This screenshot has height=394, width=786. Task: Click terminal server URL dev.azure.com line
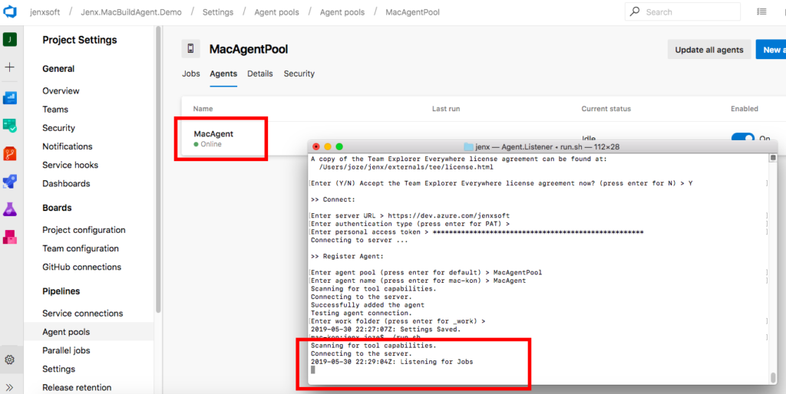coord(410,215)
